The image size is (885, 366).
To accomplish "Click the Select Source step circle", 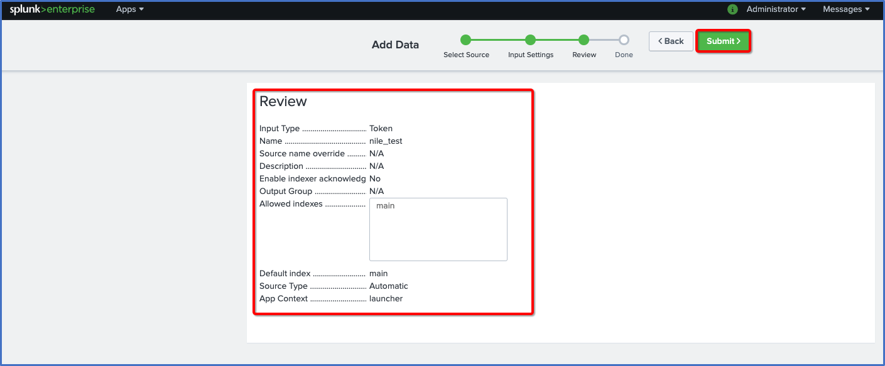I will [x=465, y=40].
